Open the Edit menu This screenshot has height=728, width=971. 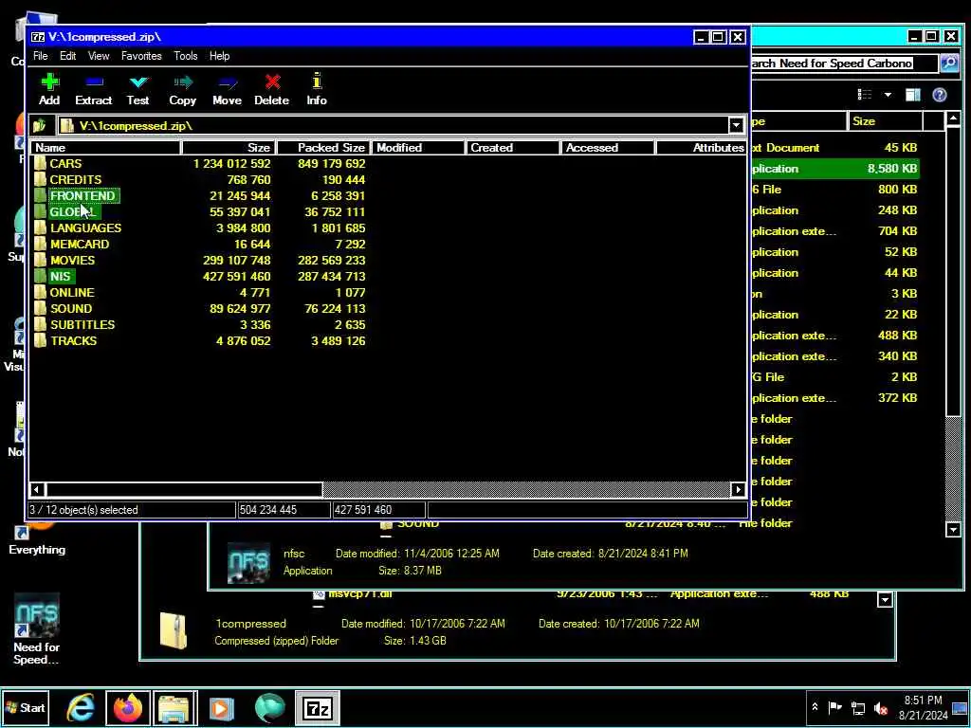pos(67,56)
